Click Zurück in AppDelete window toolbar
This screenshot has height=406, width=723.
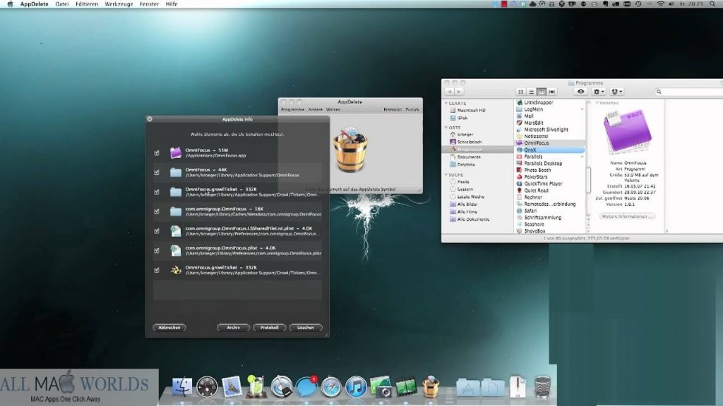412,109
